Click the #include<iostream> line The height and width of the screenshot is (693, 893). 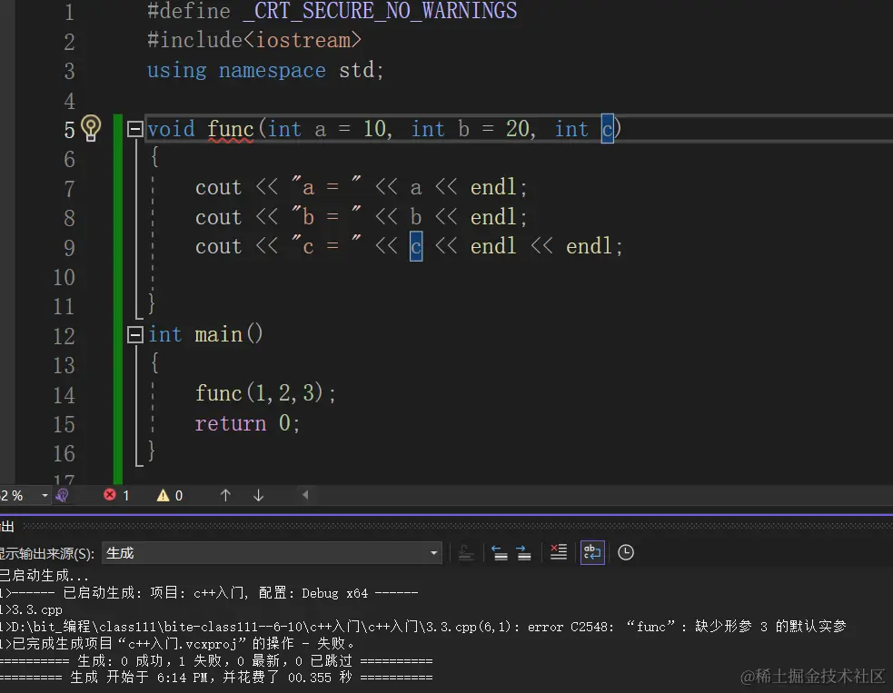pyautogui.click(x=254, y=41)
